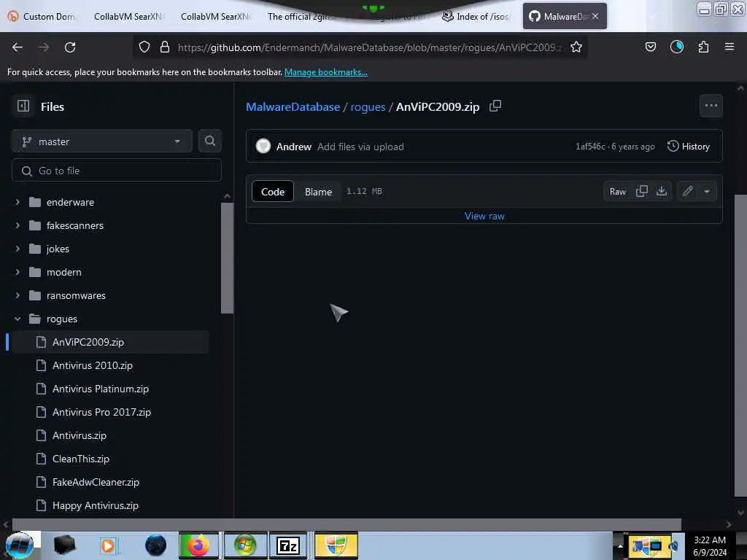Image resolution: width=747 pixels, height=560 pixels.
Task: Open Antivirus Platinum.zip in the tree
Action: (x=101, y=389)
